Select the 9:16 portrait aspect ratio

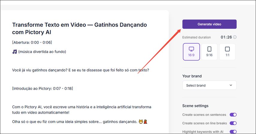209,52
